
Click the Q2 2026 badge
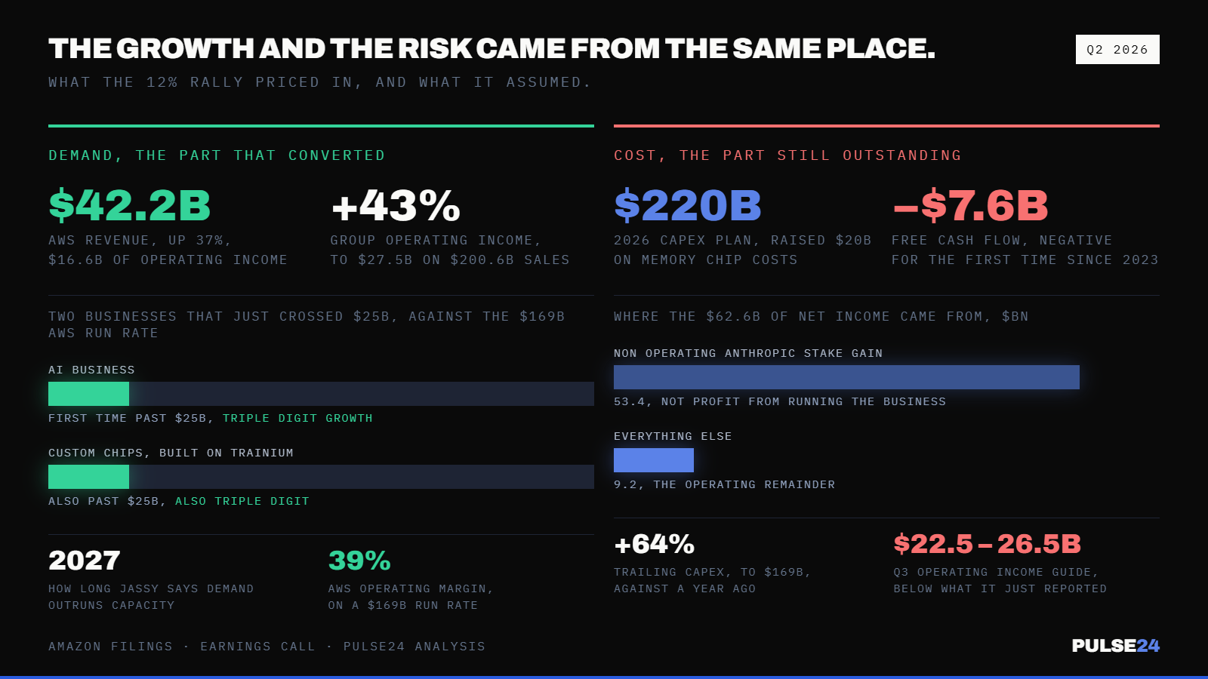(x=1117, y=50)
